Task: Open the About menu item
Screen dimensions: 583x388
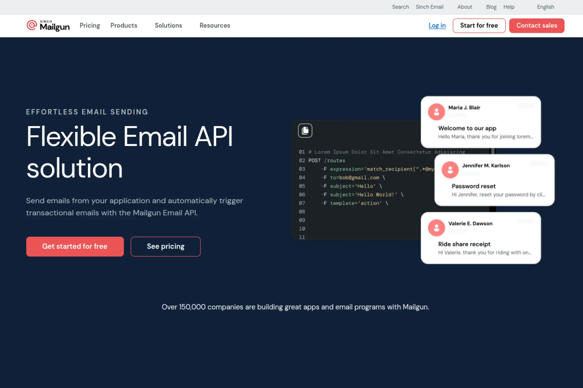Action: pos(464,7)
